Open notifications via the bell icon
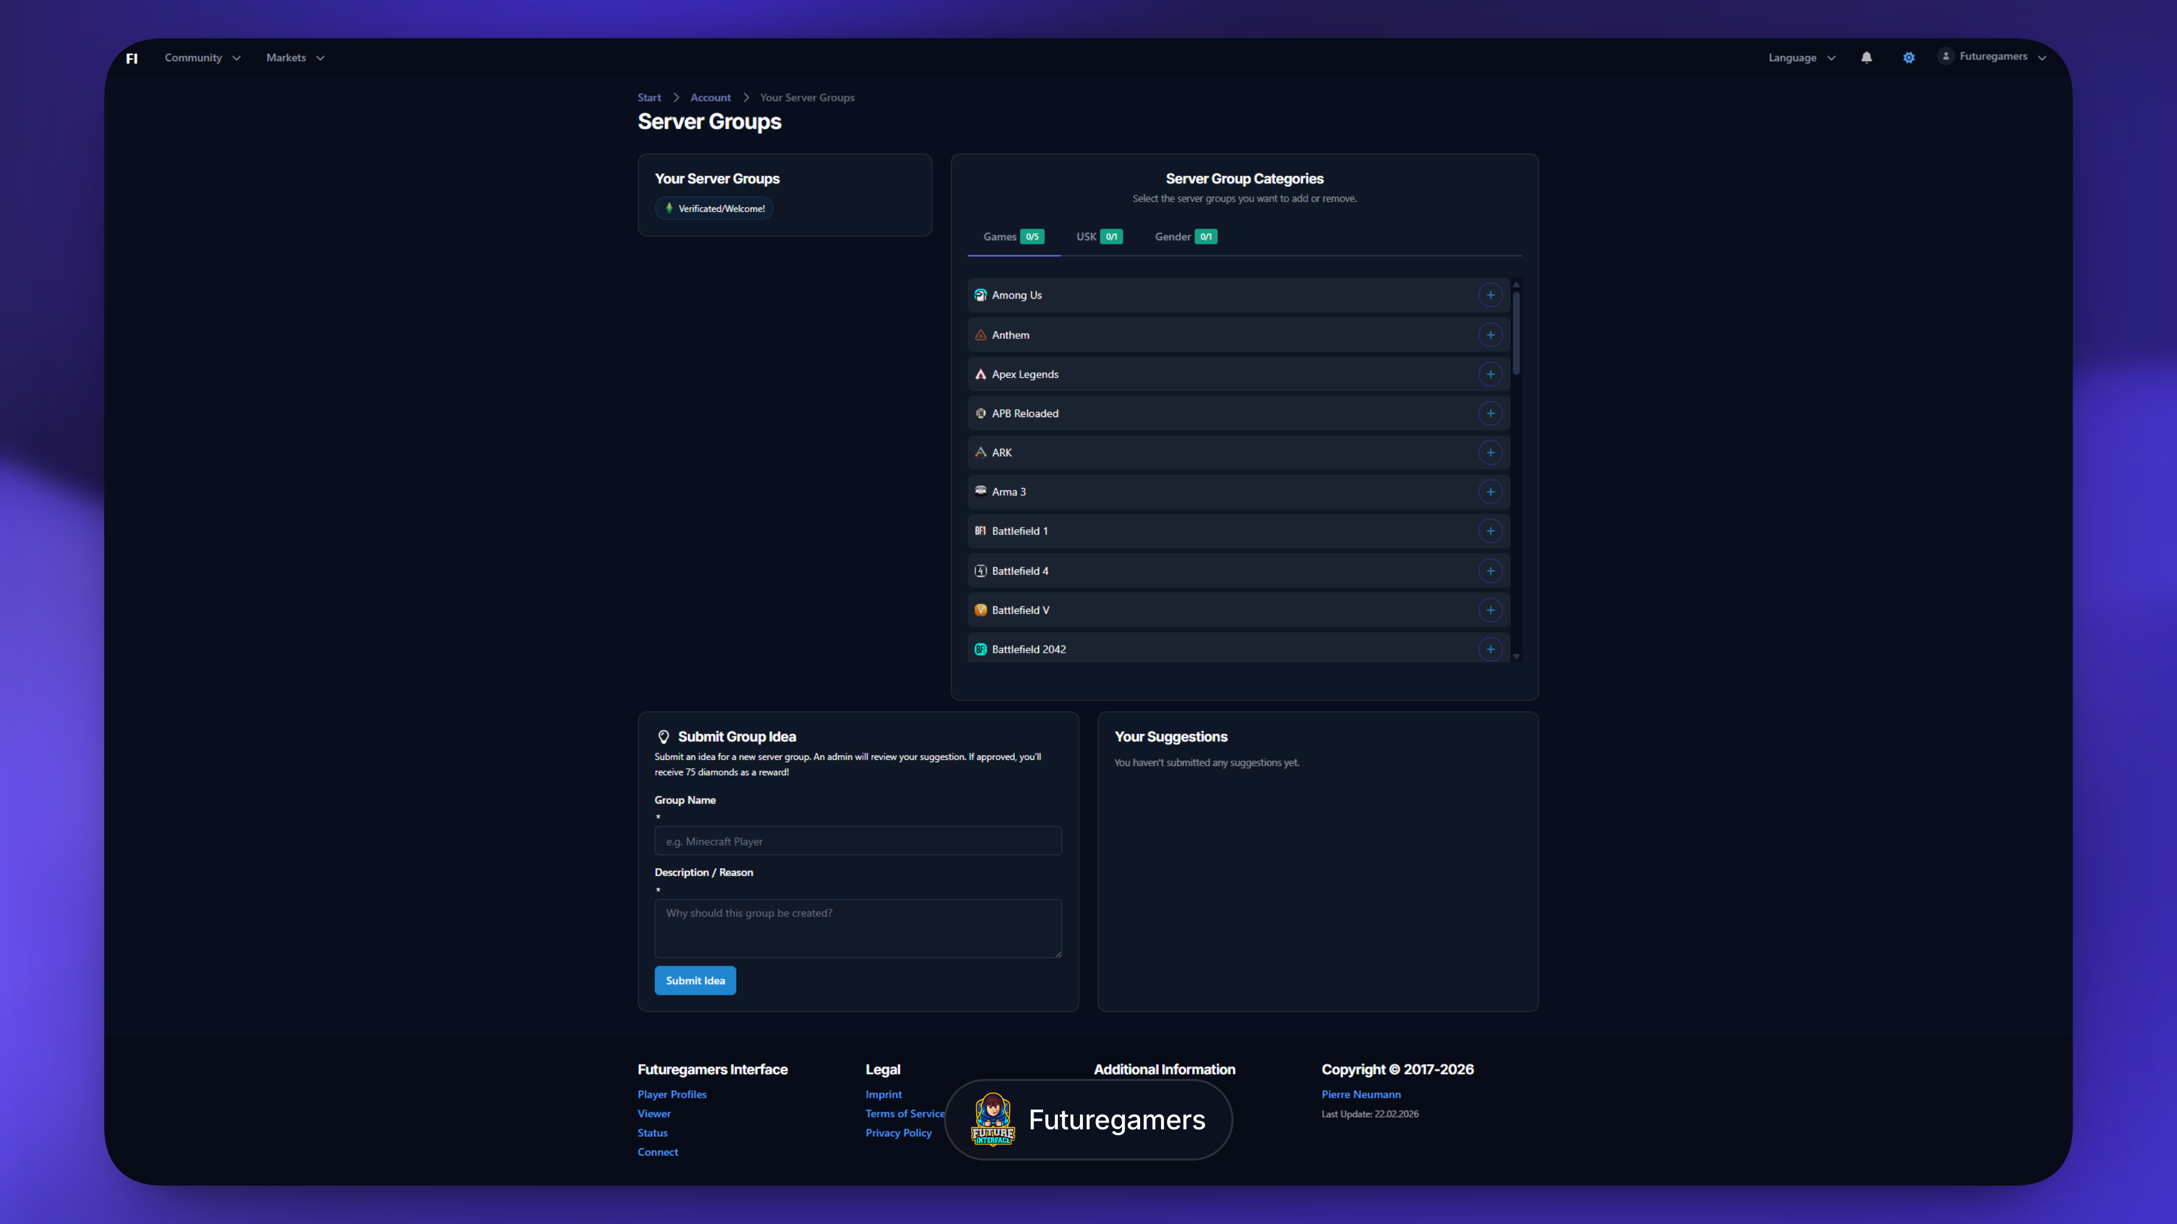 (x=1866, y=57)
